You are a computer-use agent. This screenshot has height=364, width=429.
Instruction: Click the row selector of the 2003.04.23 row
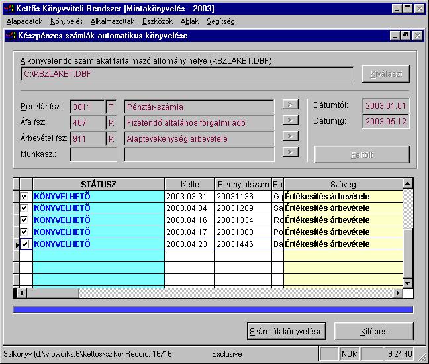17,244
